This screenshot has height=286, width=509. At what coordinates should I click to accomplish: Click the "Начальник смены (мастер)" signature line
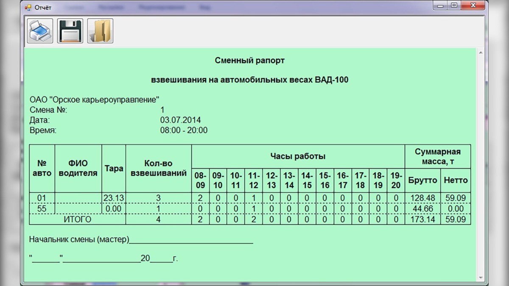click(191, 240)
